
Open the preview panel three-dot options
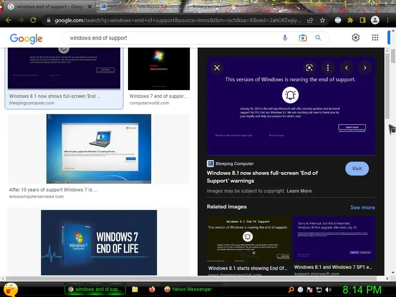click(328, 68)
